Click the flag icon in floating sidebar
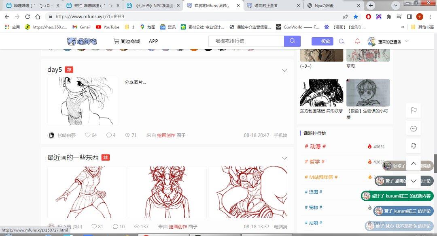This screenshot has height=236, width=437. [x=414, y=110]
